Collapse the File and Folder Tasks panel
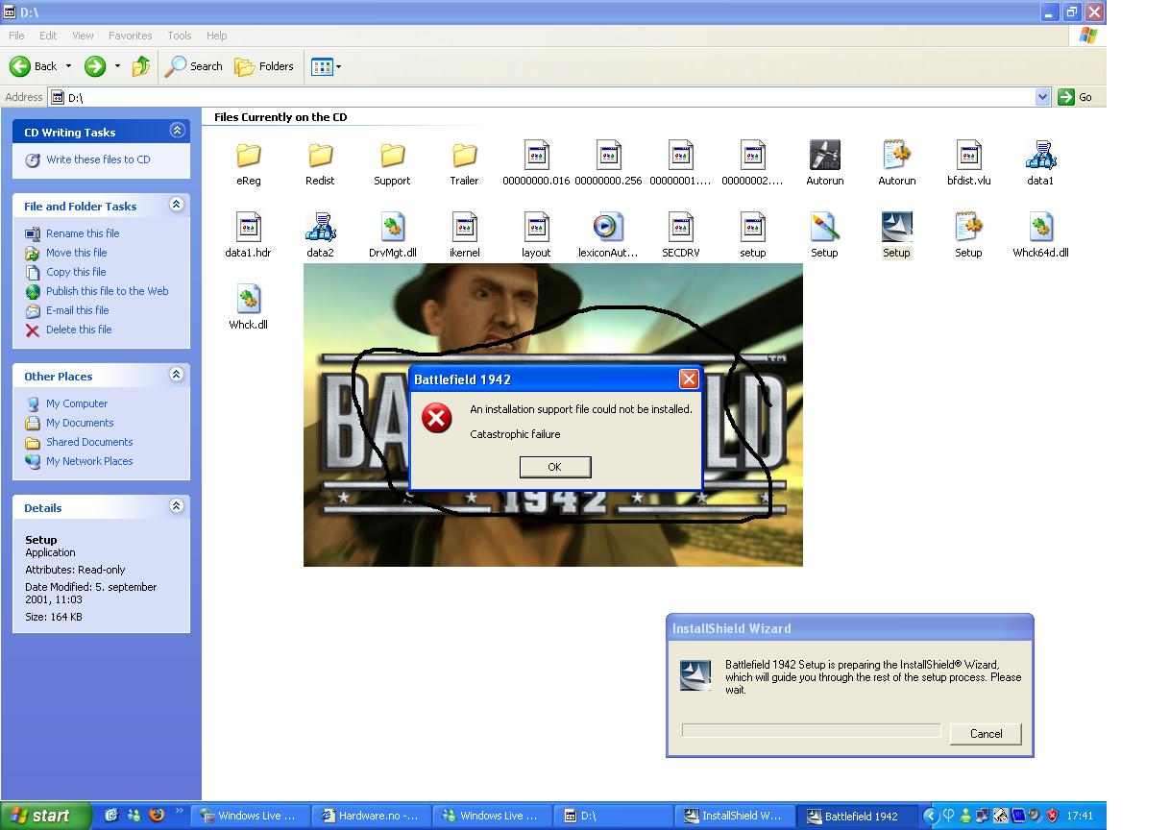The image size is (1170, 830). tap(177, 205)
